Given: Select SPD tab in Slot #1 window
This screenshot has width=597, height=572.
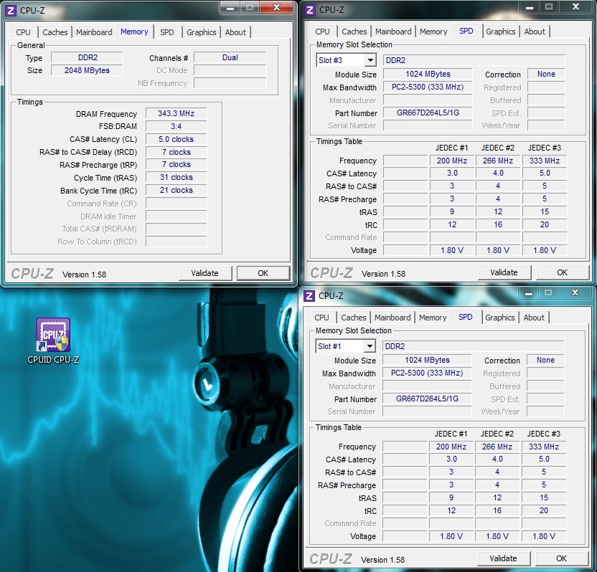Looking at the screenshot, I should click(x=465, y=317).
